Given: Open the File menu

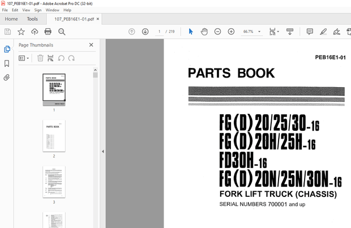Looking at the screenshot, I should 5,10.
